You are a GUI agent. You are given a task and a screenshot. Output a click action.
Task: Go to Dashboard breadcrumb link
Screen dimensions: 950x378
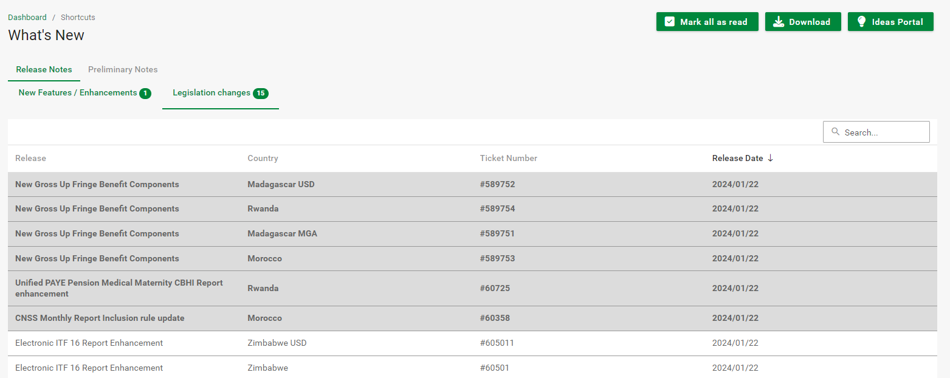(27, 17)
